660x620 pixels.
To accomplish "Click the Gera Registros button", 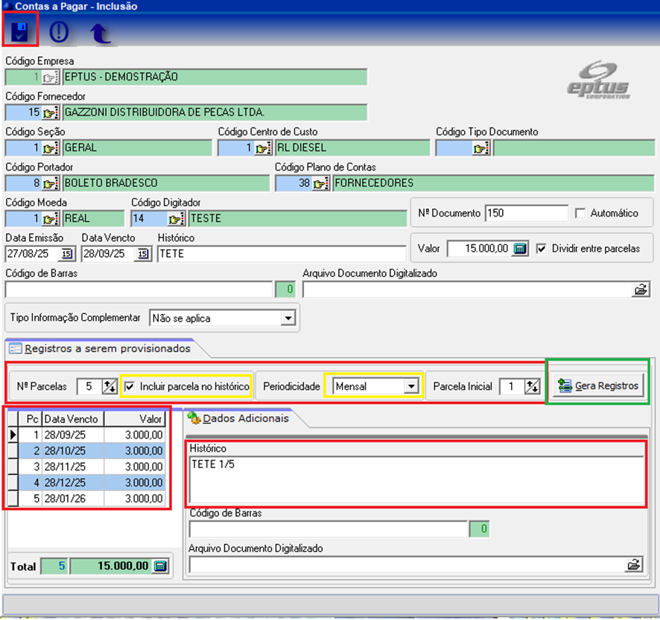I will tap(598, 386).
